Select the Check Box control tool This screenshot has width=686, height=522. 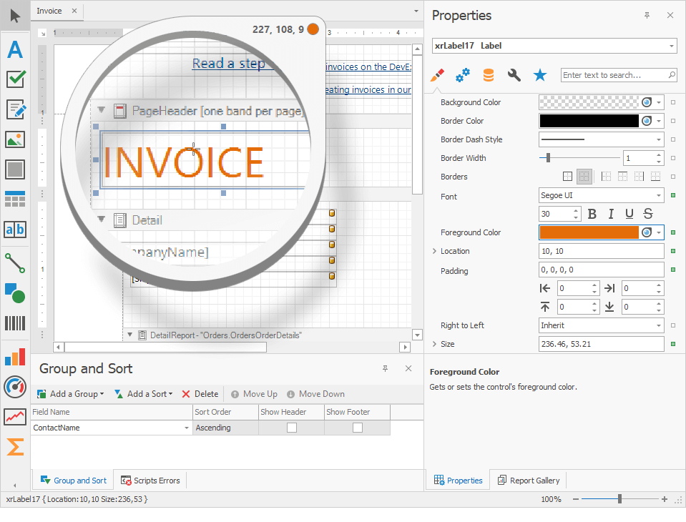(15, 79)
